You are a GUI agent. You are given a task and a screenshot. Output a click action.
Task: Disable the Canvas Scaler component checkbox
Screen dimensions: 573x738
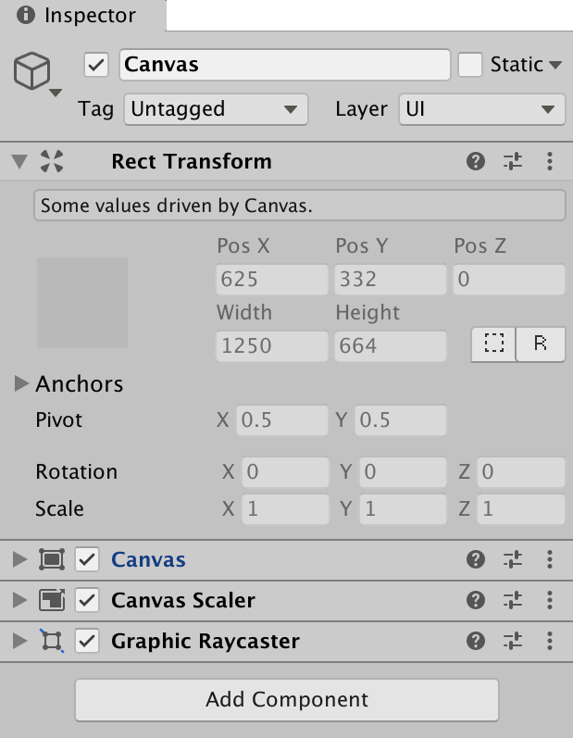(x=87, y=600)
